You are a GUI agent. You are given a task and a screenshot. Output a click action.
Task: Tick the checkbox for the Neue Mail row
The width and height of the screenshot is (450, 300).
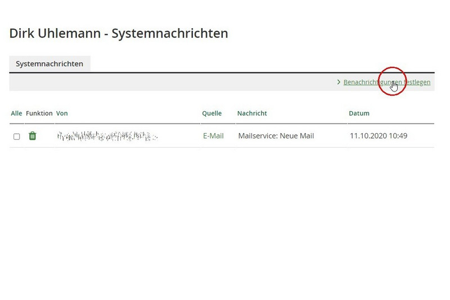point(16,137)
